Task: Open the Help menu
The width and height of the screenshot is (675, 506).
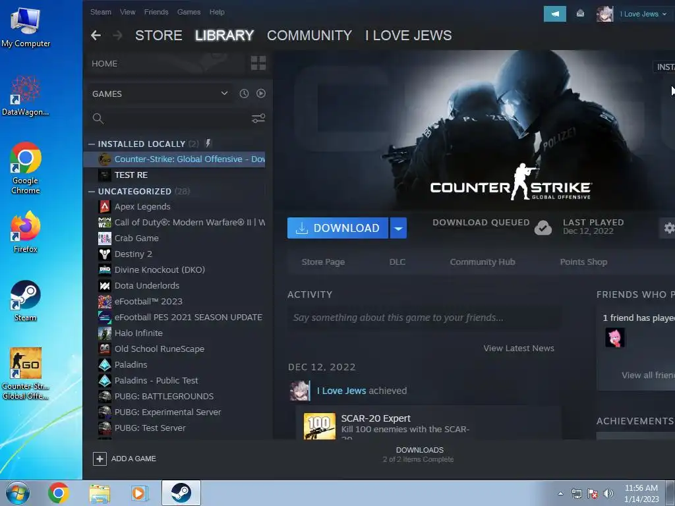Action: coord(217,12)
